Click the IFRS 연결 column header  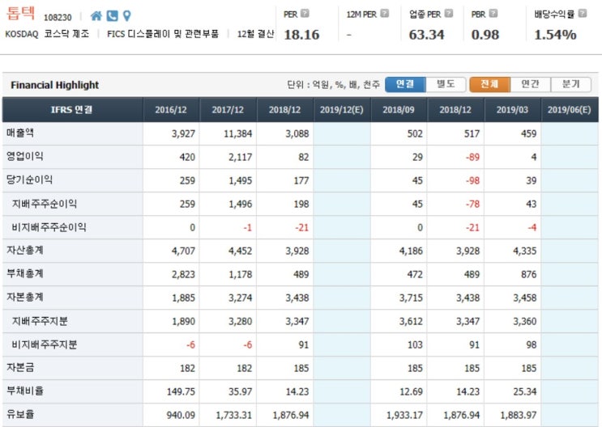[72, 110]
